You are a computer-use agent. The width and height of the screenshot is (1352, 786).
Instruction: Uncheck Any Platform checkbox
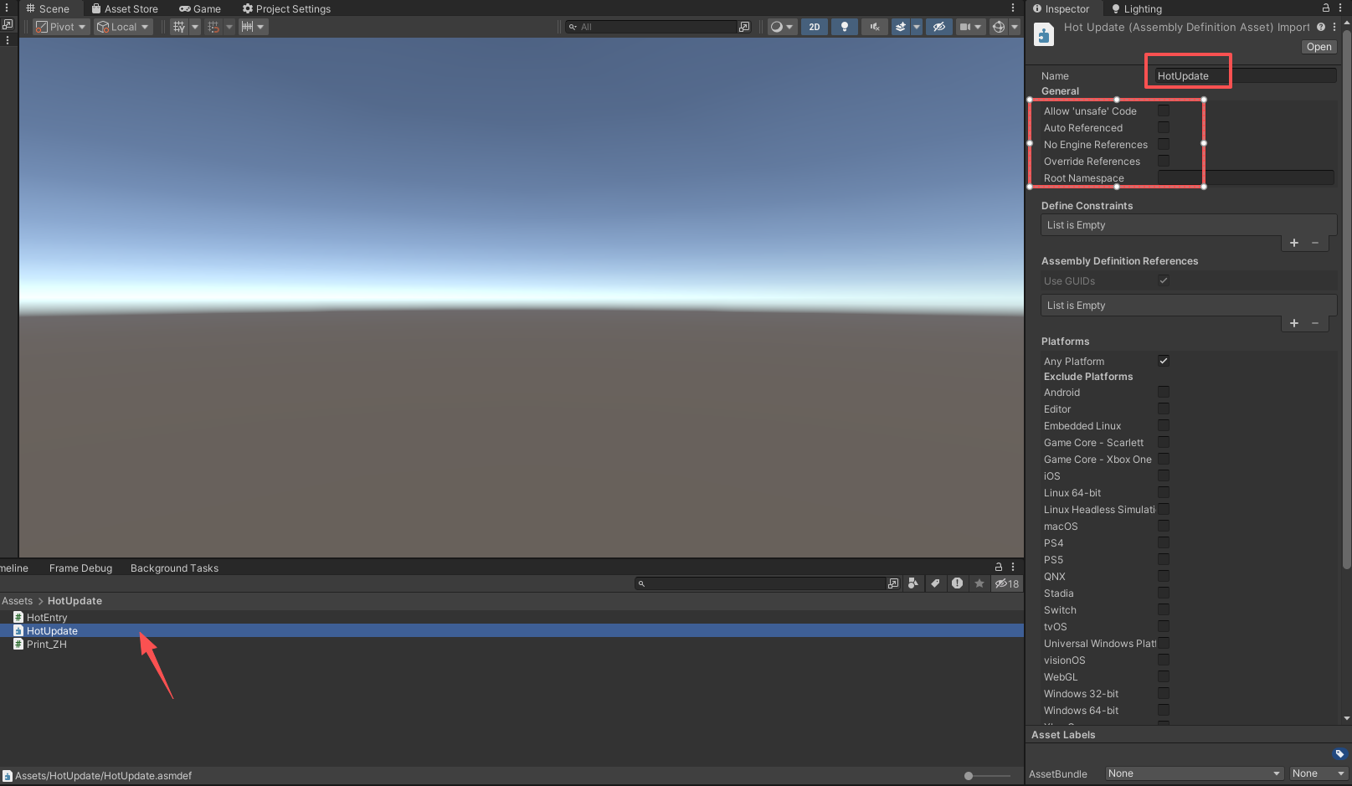1164,361
